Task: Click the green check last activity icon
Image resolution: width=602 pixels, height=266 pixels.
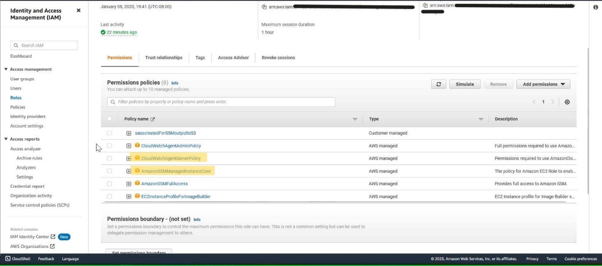Action: point(103,32)
